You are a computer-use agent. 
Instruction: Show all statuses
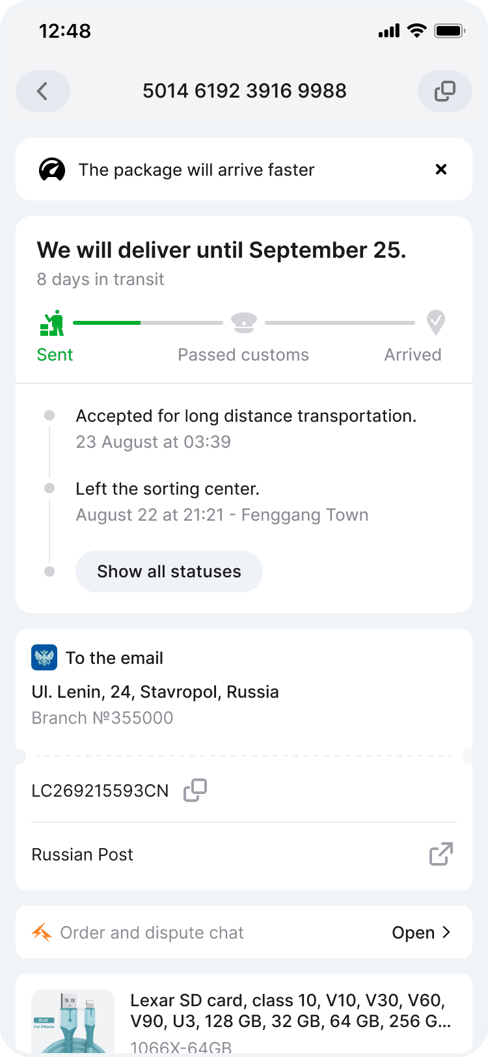(x=169, y=571)
